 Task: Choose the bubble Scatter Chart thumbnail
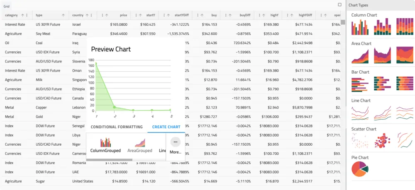[x=383, y=141]
